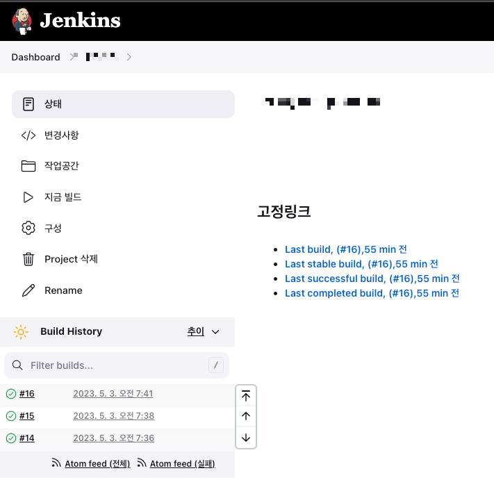Open the Last stable build permalink
This screenshot has height=498, width=494.
tap(361, 264)
